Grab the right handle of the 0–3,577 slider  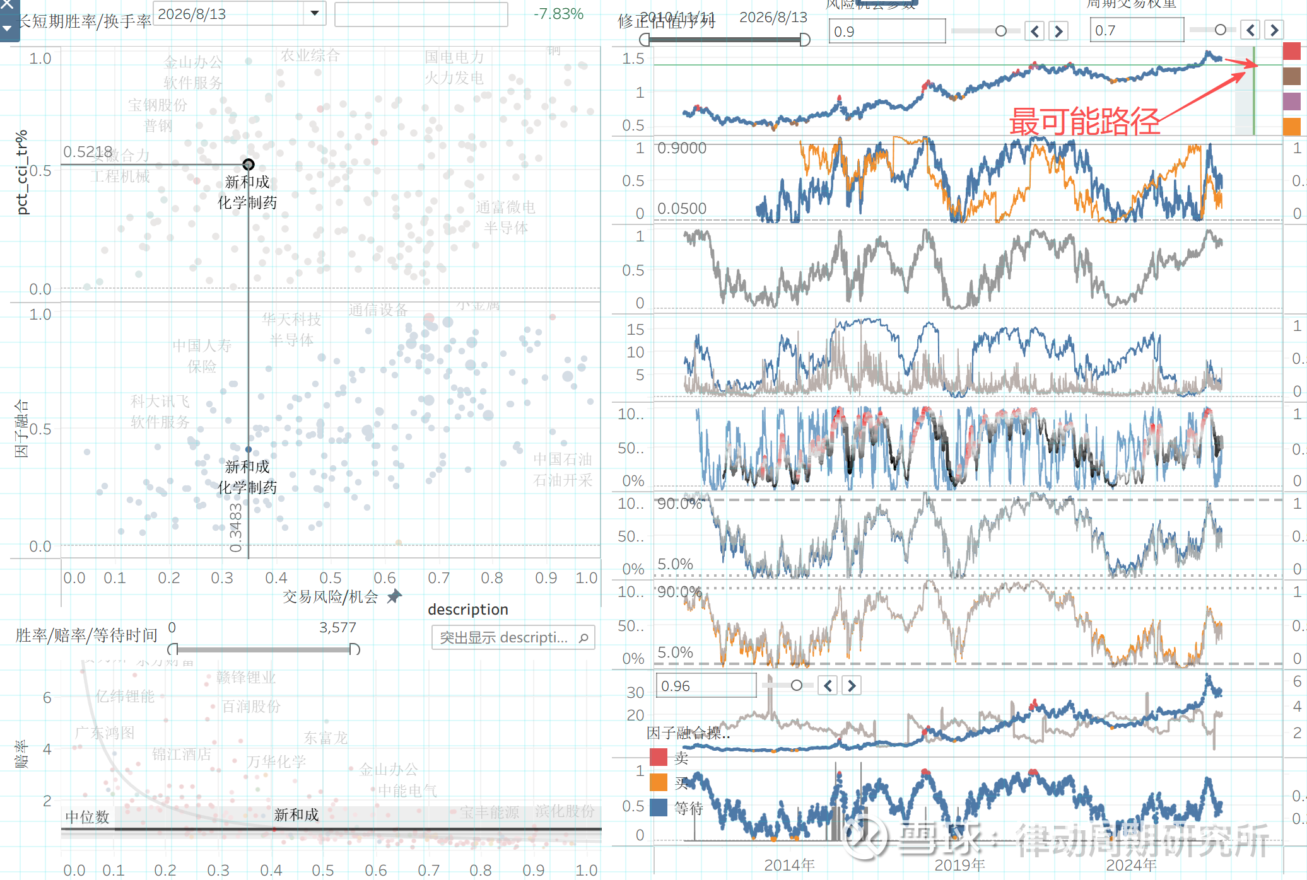355,649
